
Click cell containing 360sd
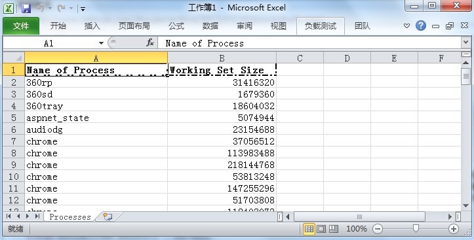tap(96, 94)
